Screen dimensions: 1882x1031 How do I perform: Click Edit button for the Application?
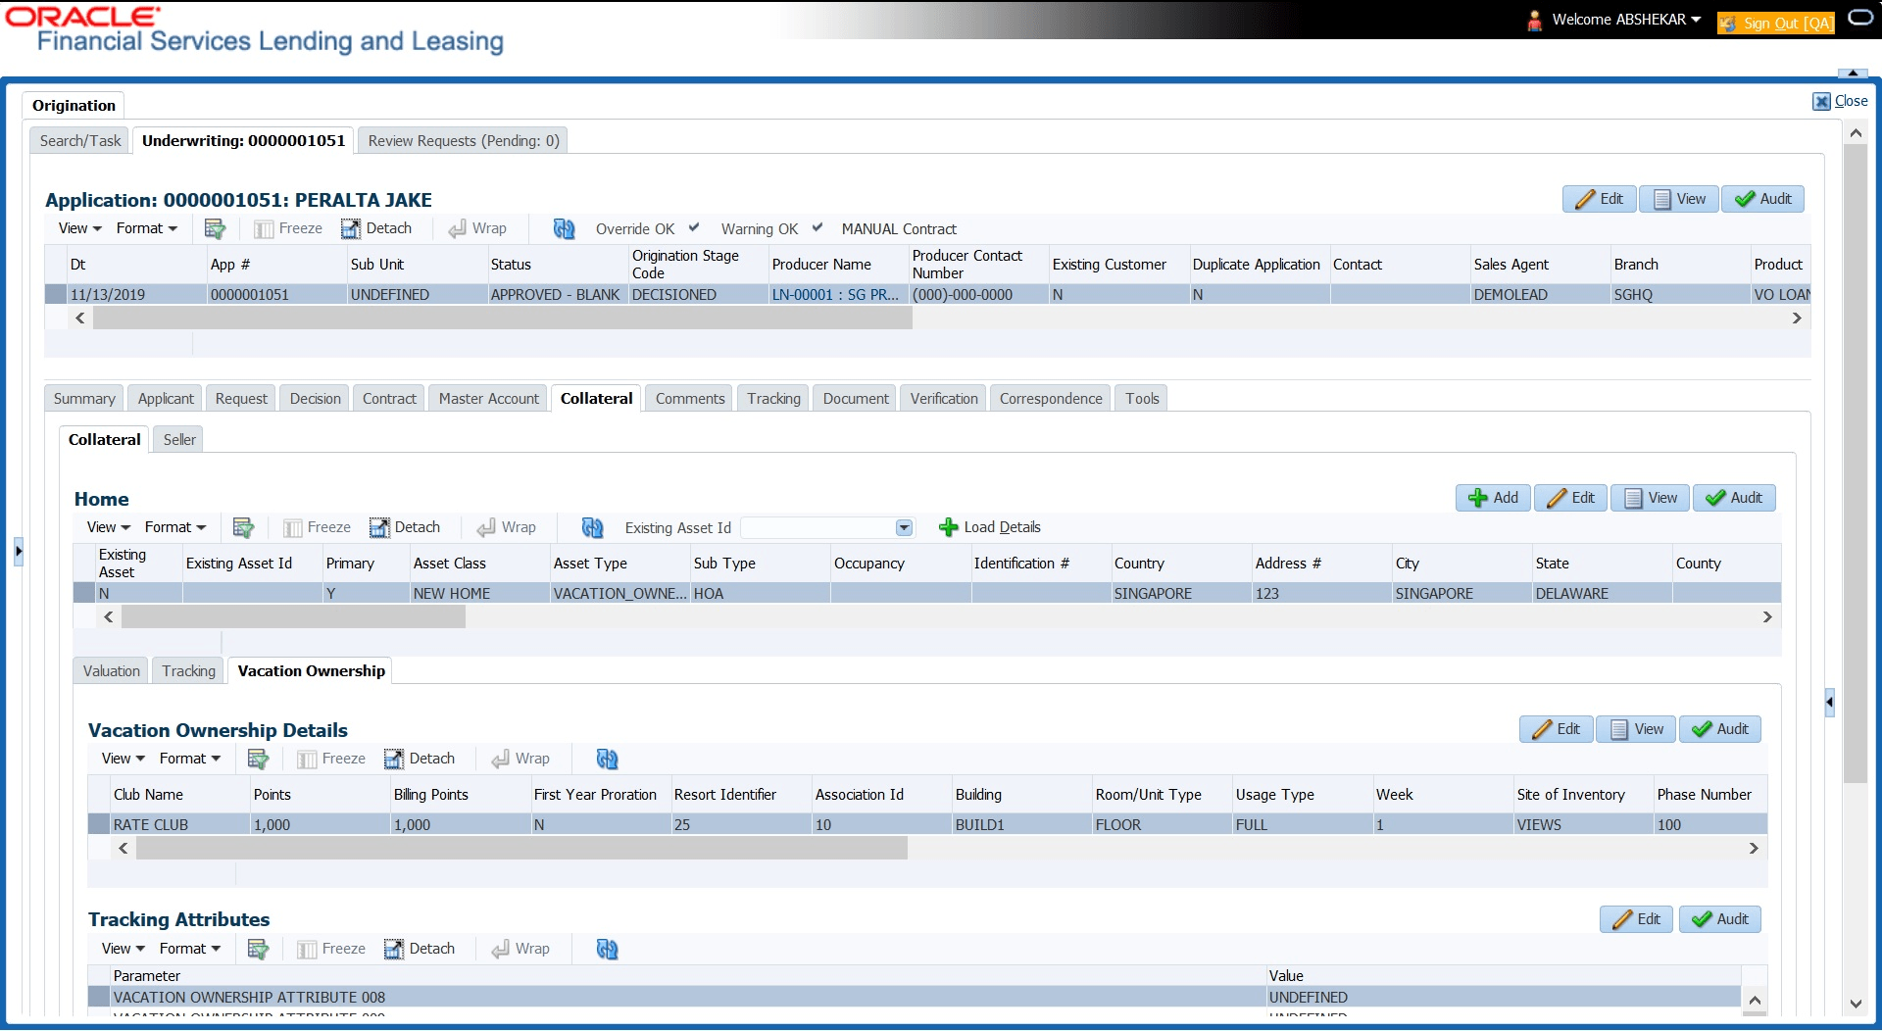1599,199
